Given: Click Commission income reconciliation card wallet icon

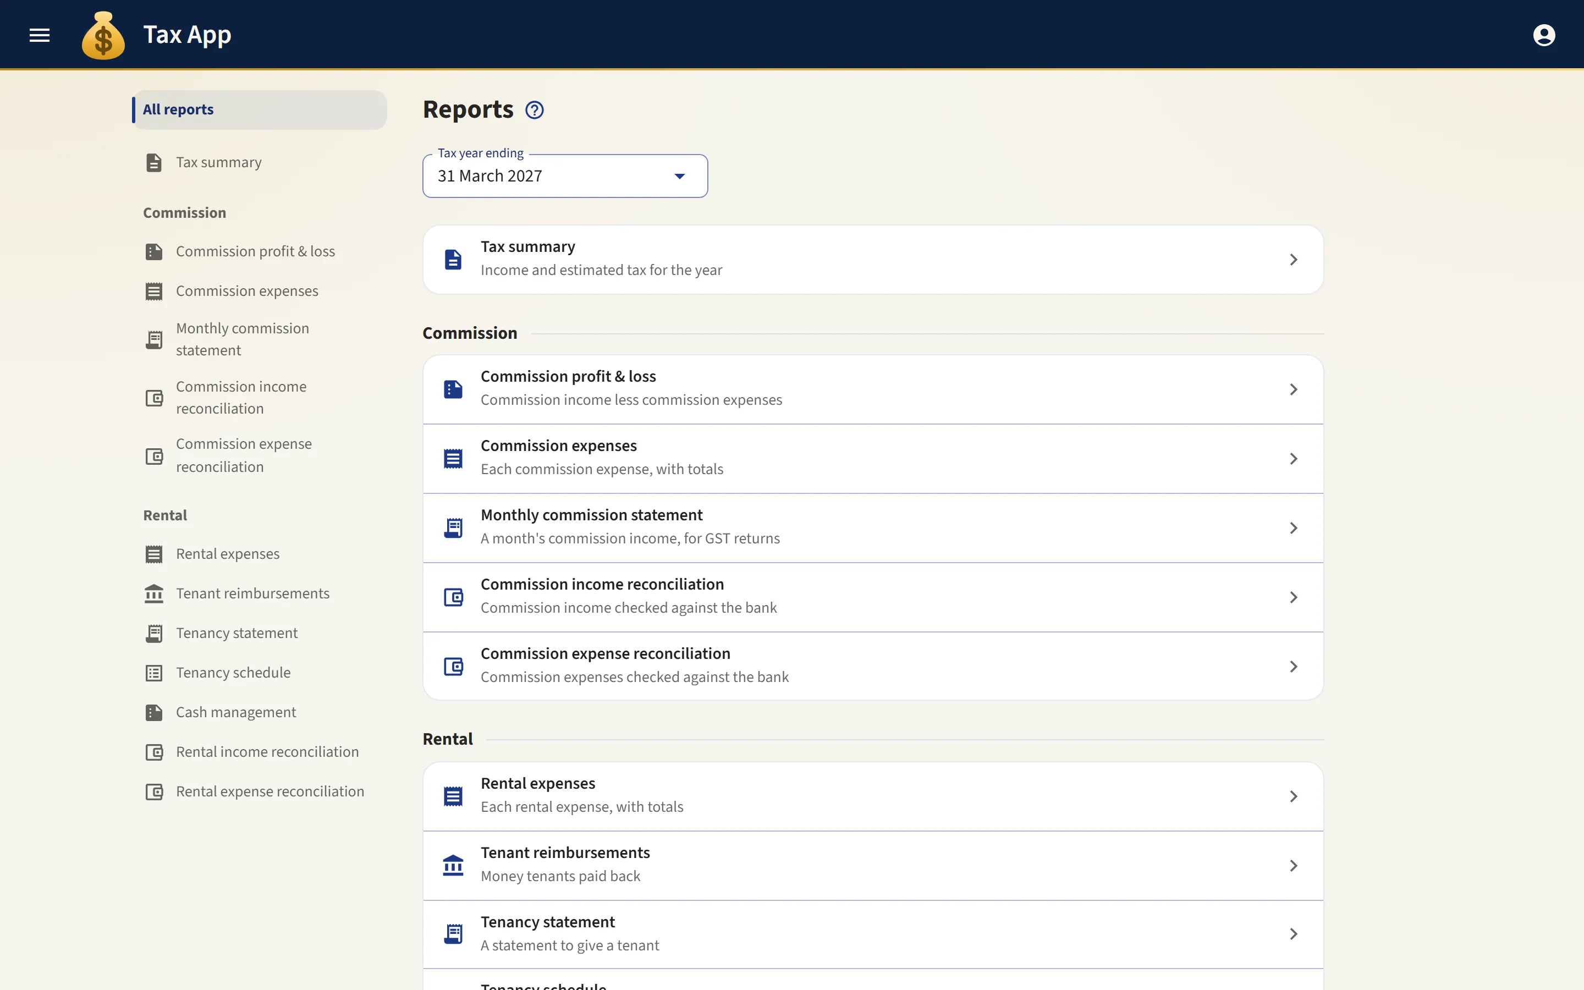Looking at the screenshot, I should (453, 597).
